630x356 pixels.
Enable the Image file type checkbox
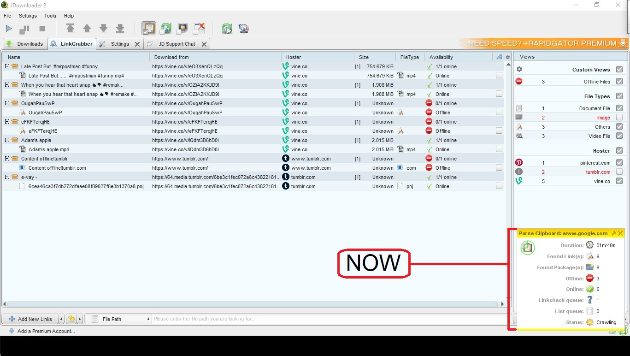(619, 118)
